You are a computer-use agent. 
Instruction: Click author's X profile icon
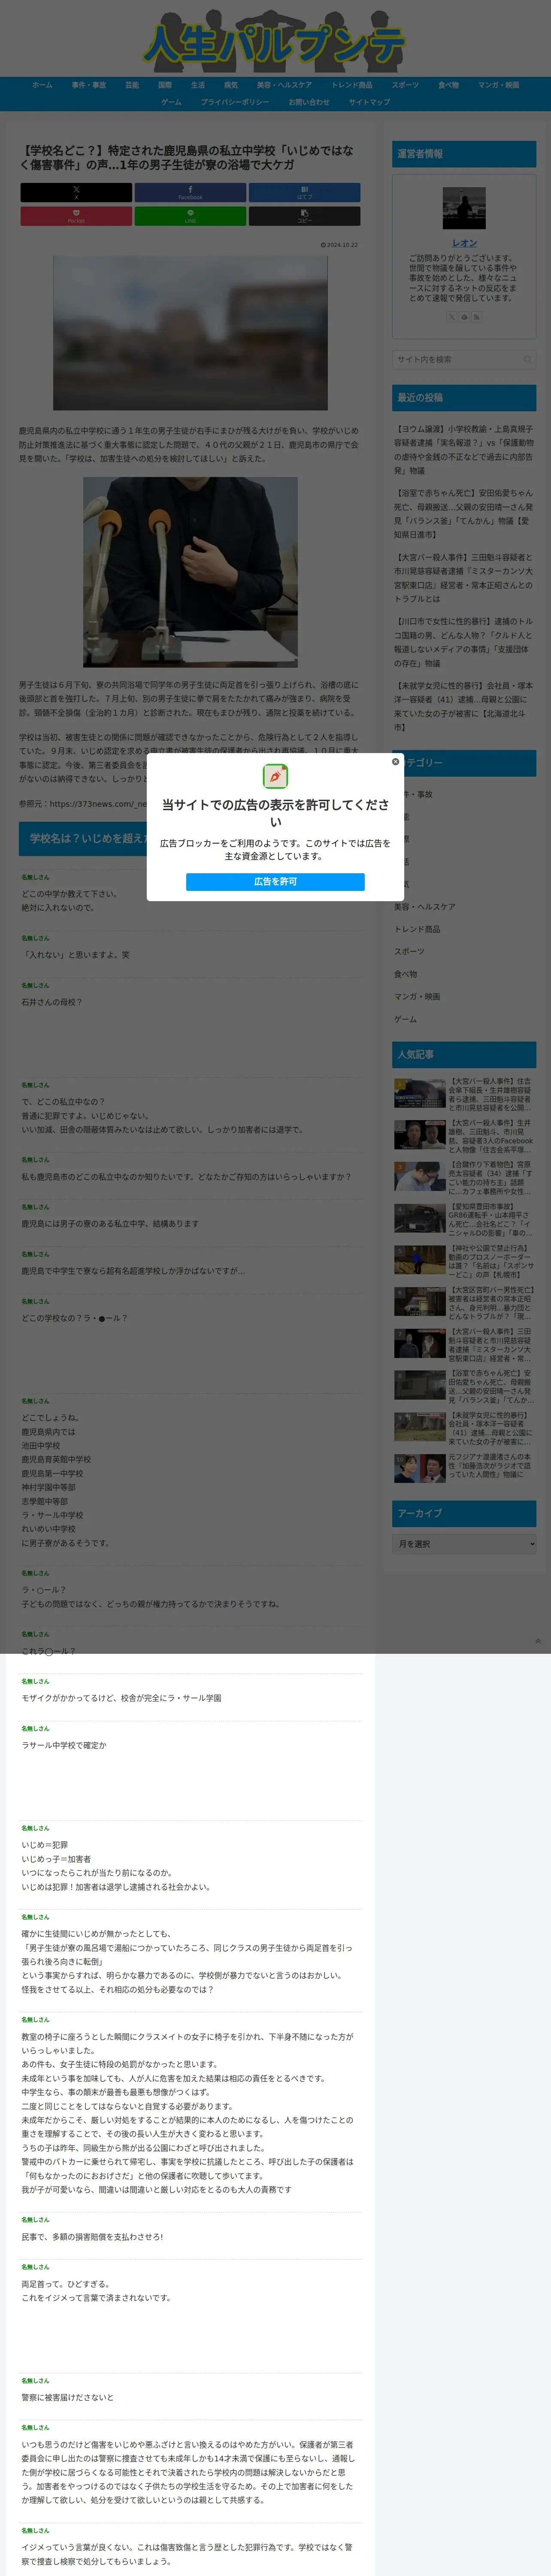click(x=451, y=317)
